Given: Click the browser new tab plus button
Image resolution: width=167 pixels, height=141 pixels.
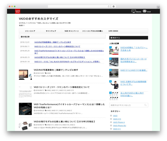Looking at the screenshot, I should pos(158,7).
